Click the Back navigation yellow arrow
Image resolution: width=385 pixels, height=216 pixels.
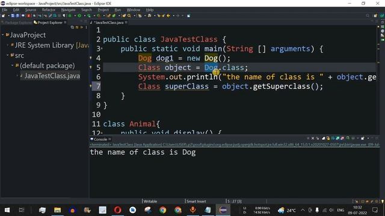point(168,16)
